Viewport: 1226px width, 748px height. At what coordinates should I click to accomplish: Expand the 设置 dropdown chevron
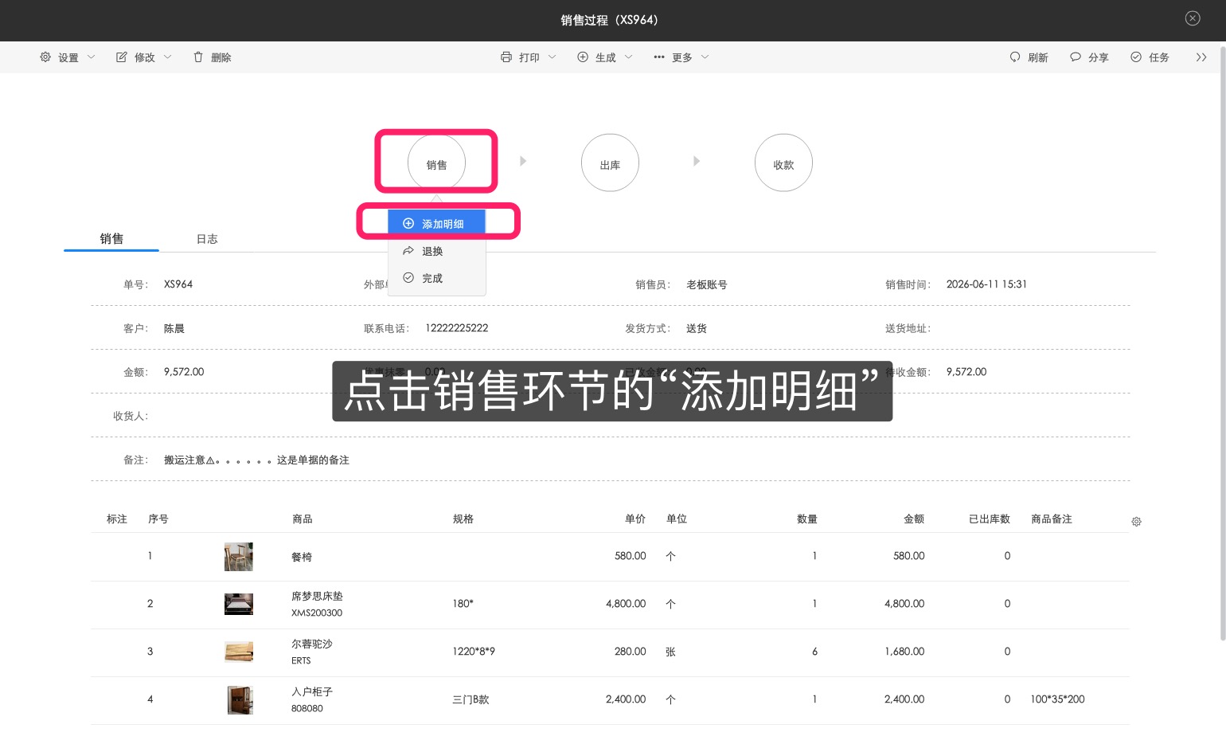click(91, 57)
